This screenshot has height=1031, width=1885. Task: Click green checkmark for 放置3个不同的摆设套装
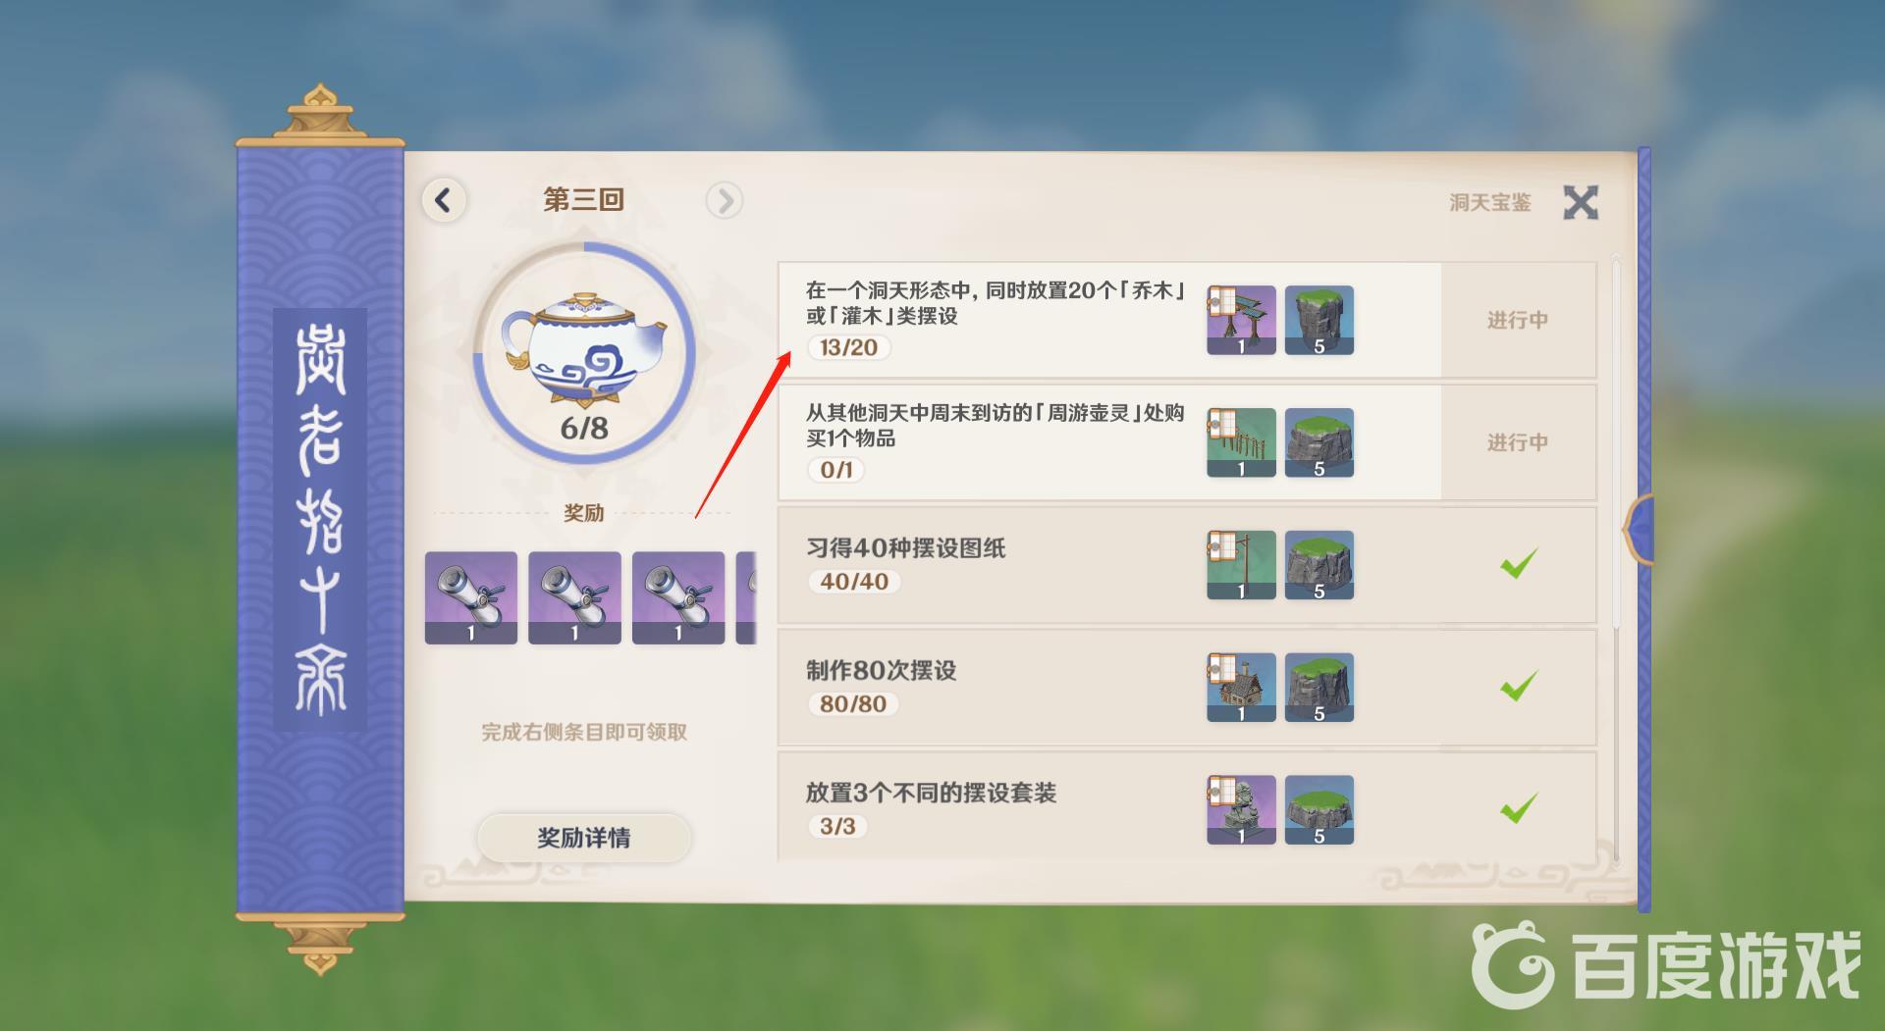click(1518, 809)
